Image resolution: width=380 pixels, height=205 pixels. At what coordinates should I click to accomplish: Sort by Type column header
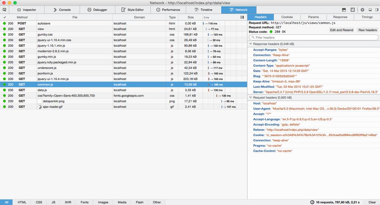(x=172, y=17)
